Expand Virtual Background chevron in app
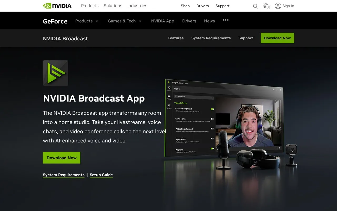This screenshot has width=337, height=211. [175, 108]
